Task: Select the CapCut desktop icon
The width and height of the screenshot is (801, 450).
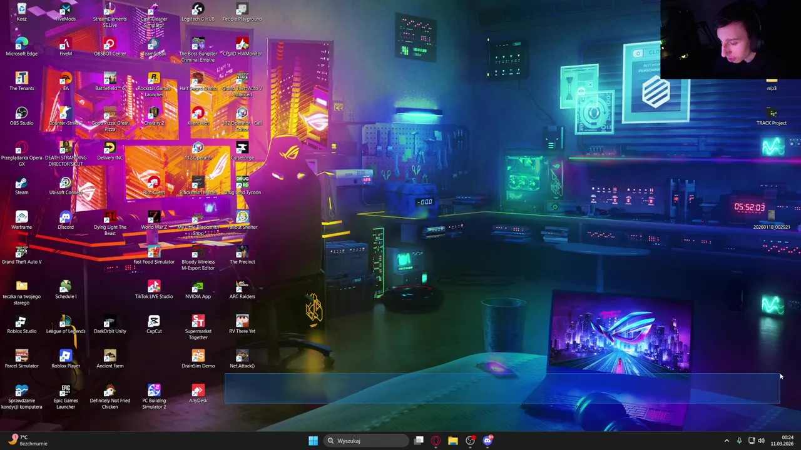Action: click(x=154, y=324)
